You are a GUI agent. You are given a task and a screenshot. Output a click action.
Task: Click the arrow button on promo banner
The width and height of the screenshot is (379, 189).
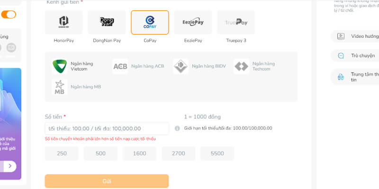[10, 166]
